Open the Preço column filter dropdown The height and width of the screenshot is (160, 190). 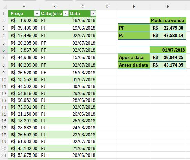click(37, 13)
